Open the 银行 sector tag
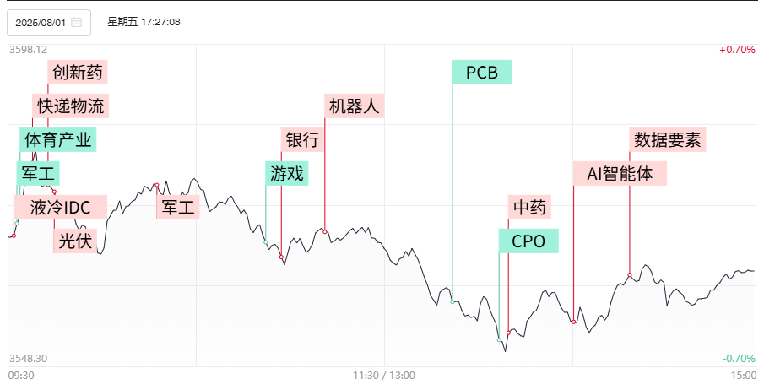 point(302,140)
